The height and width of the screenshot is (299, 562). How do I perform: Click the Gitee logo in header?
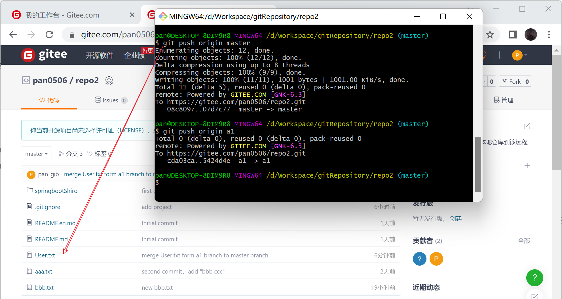[x=44, y=55]
